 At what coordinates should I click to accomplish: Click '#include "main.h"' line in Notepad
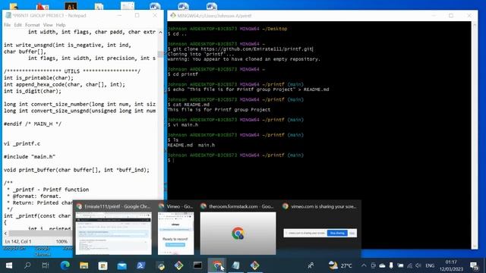[x=30, y=157]
